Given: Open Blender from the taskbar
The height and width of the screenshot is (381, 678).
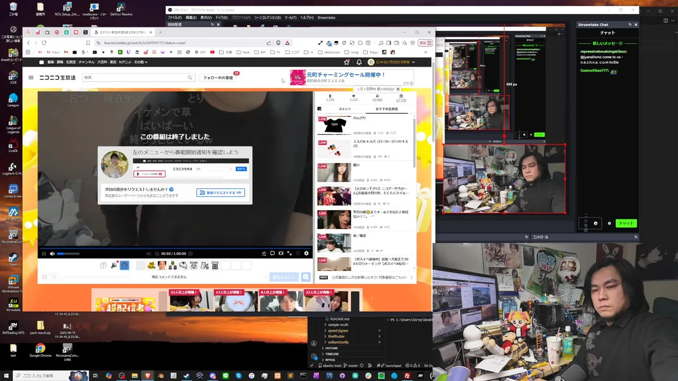Looking at the screenshot, I should click(x=160, y=376).
